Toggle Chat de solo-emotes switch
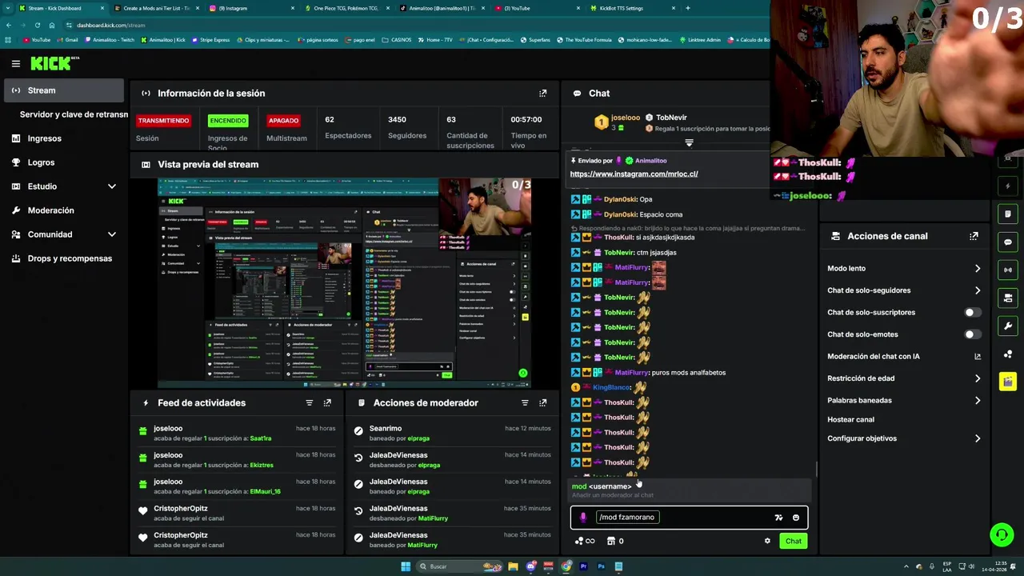 tap(972, 334)
